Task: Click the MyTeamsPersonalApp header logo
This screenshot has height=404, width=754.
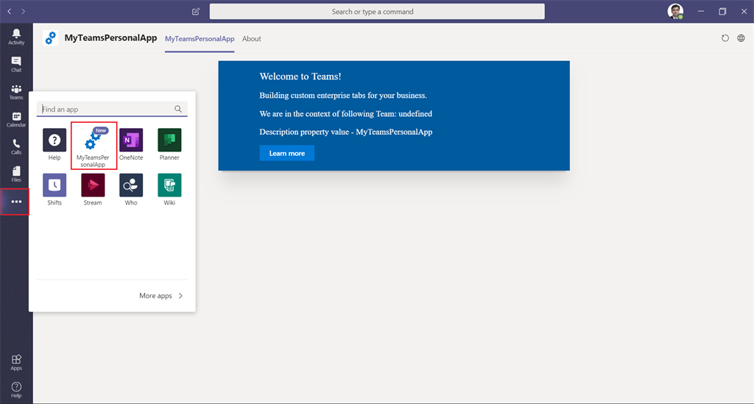Action: point(51,38)
